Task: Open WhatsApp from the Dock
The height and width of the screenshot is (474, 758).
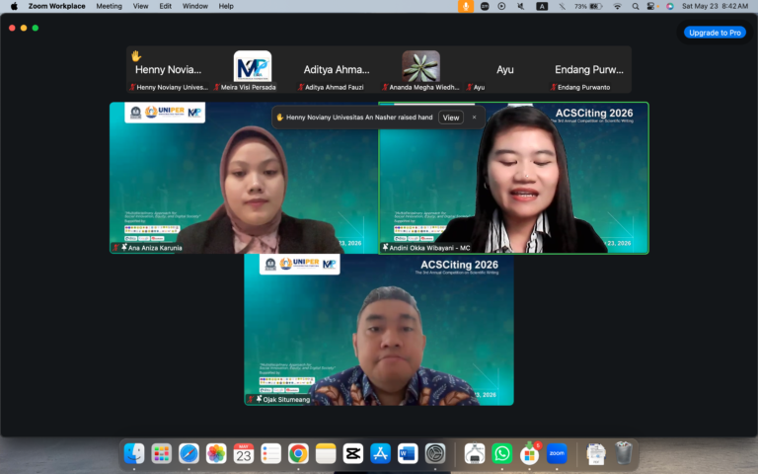Action: tap(501, 453)
